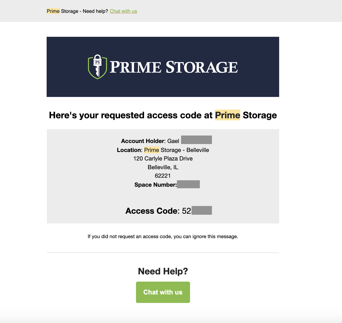The width and height of the screenshot is (342, 323).
Task: Click the highlighted "Prime" in the headline
Action: point(227,115)
